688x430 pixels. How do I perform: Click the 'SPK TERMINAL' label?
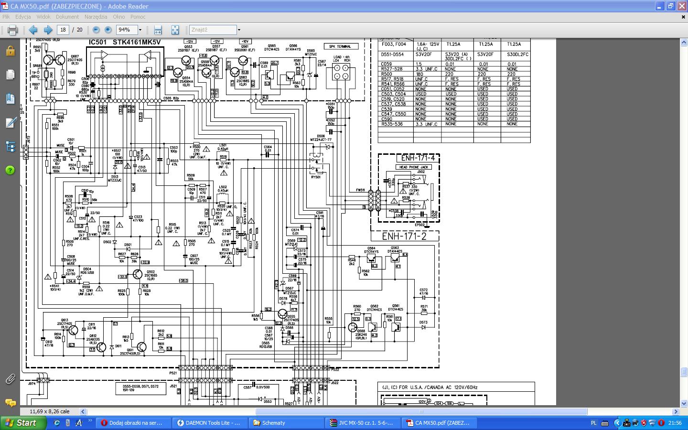[340, 46]
